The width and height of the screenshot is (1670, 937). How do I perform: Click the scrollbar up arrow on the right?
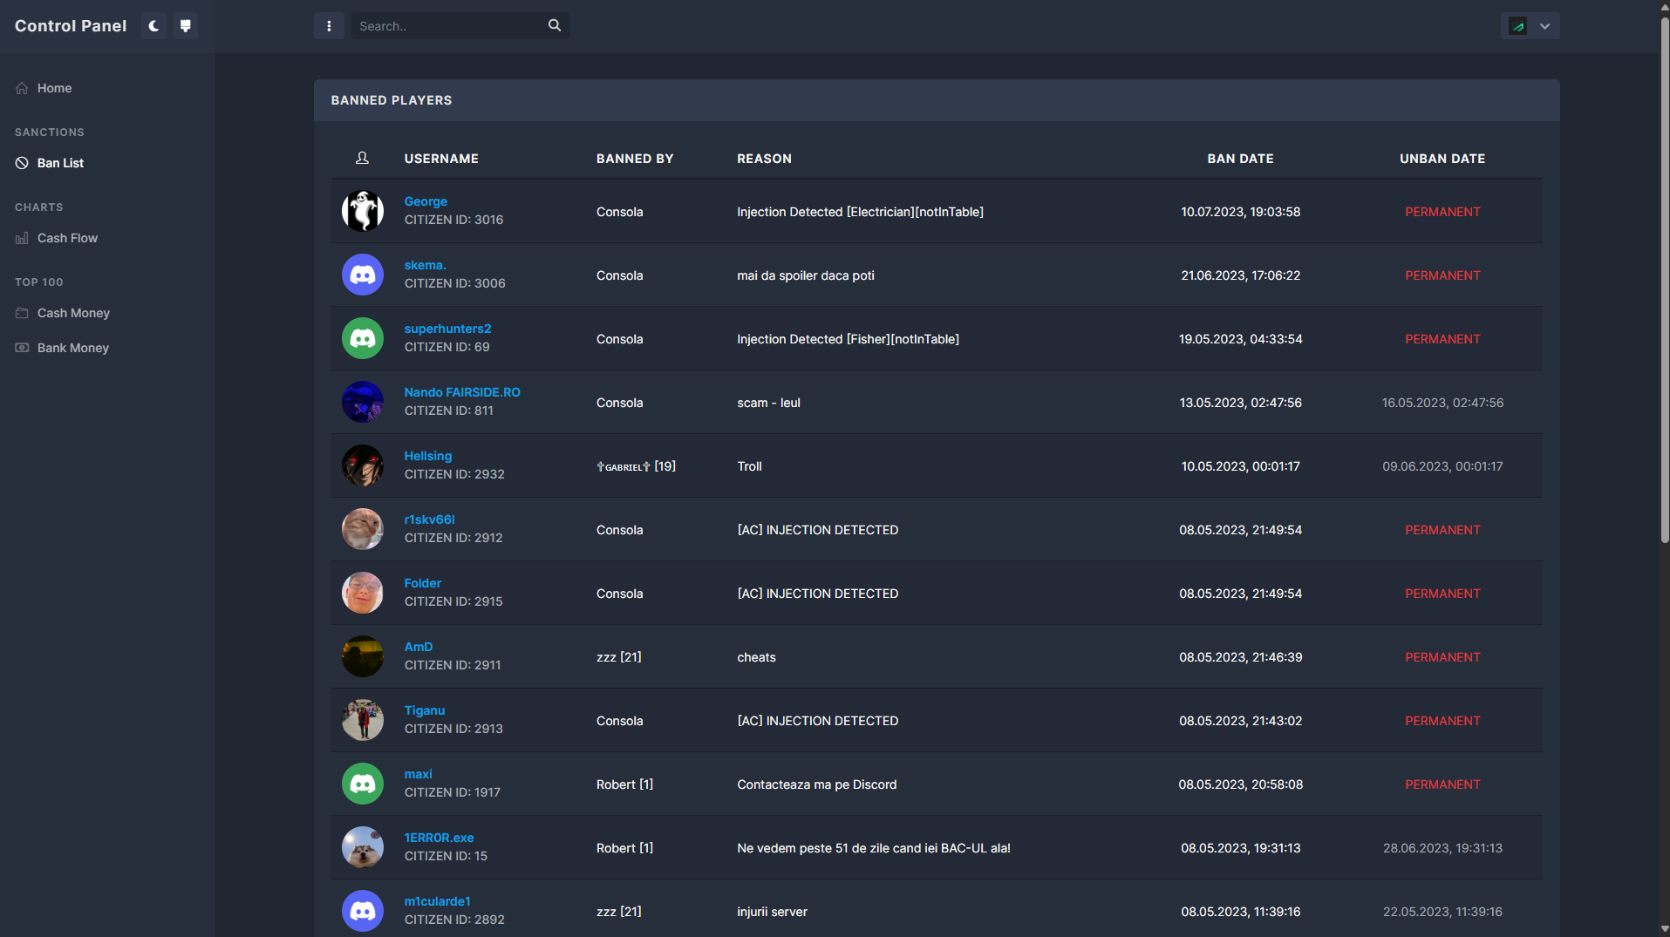[x=1663, y=7]
